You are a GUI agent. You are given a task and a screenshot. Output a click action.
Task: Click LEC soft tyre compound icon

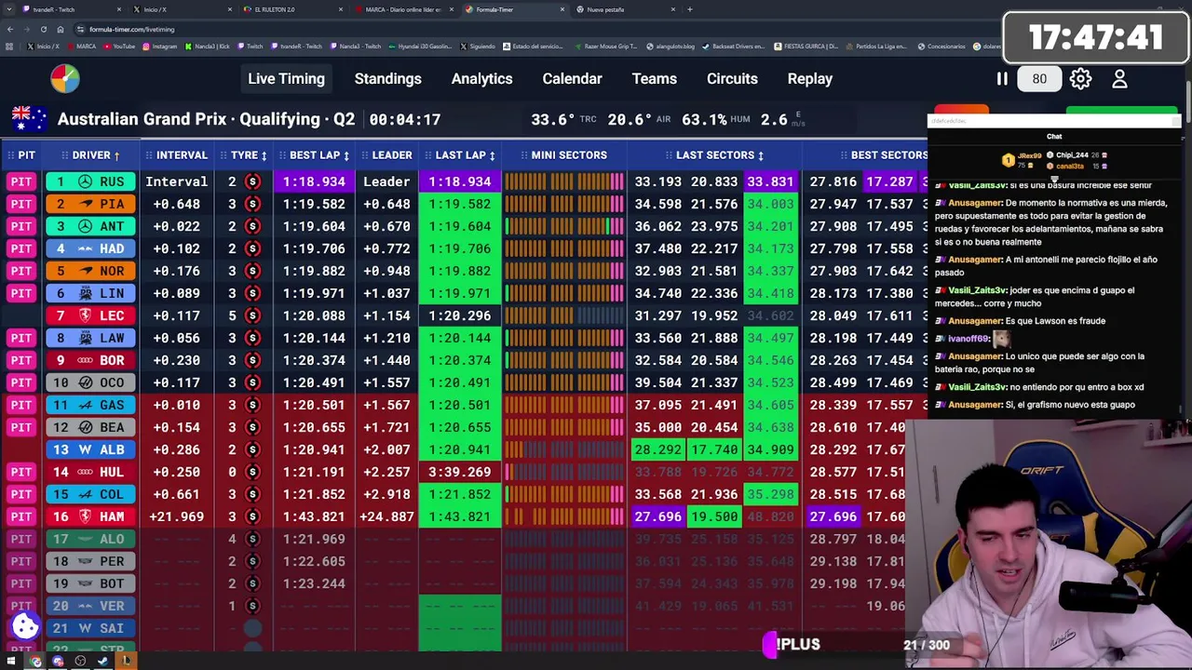[x=252, y=315]
